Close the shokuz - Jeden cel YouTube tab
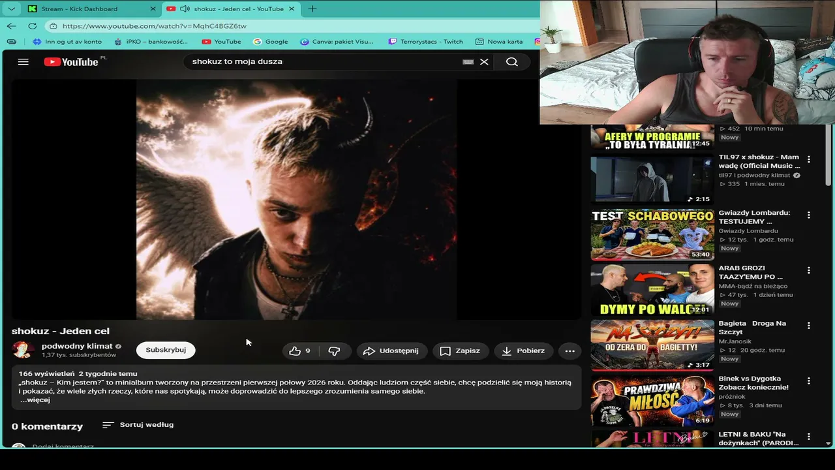This screenshot has height=470, width=835. coord(292,8)
